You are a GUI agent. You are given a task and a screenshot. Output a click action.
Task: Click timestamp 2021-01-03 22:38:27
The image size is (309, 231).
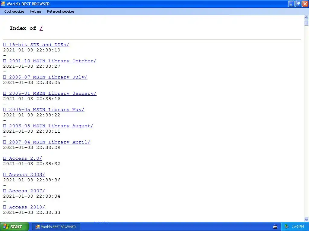tap(32, 66)
